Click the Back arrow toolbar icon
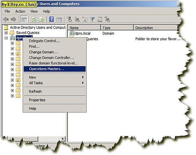This screenshot has height=155, width=196. point(6,20)
